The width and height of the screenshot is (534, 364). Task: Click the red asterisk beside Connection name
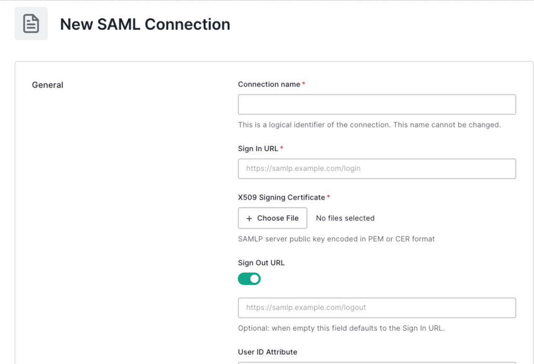coord(304,84)
